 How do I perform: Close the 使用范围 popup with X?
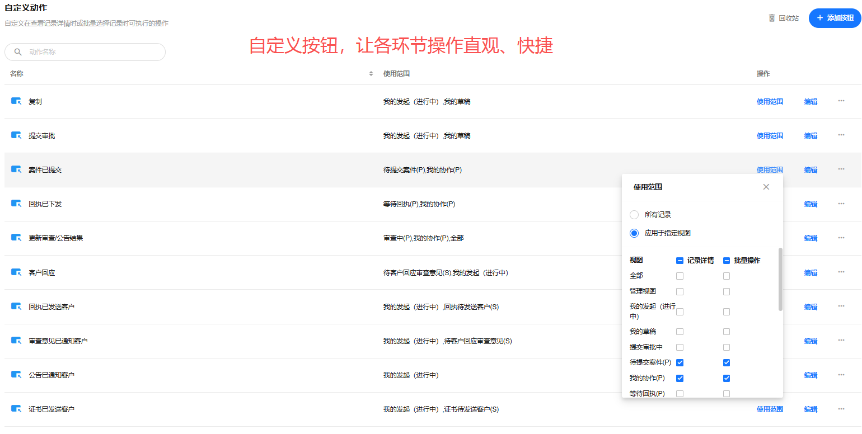(766, 187)
